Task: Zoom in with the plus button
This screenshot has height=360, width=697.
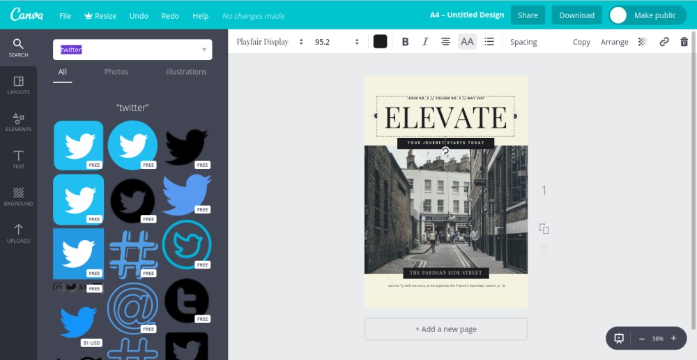Action: point(673,338)
